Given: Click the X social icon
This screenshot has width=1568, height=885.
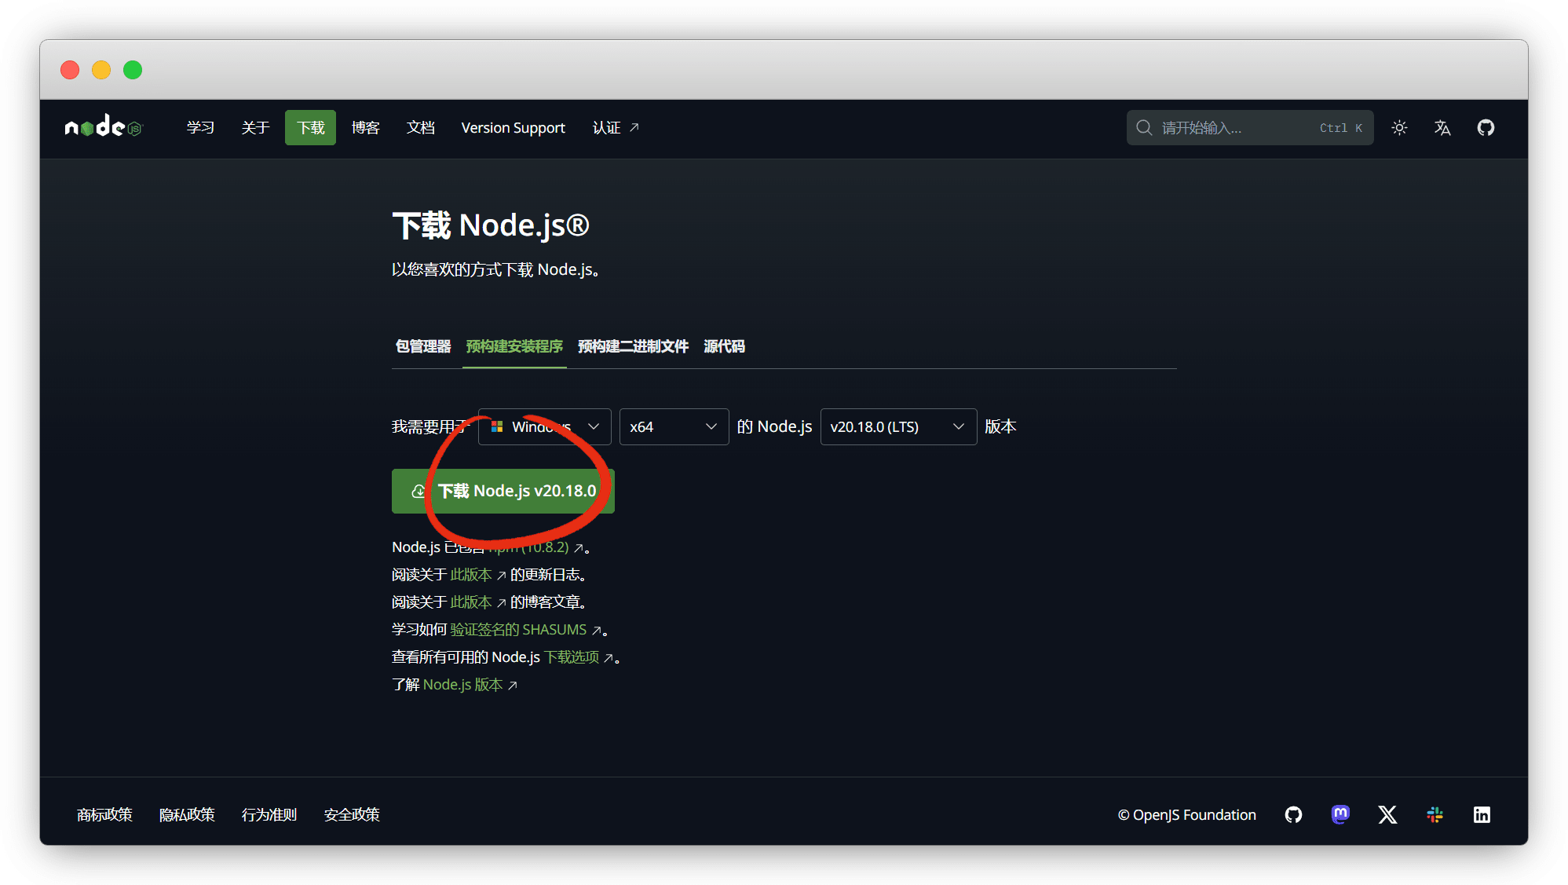Looking at the screenshot, I should tap(1387, 814).
